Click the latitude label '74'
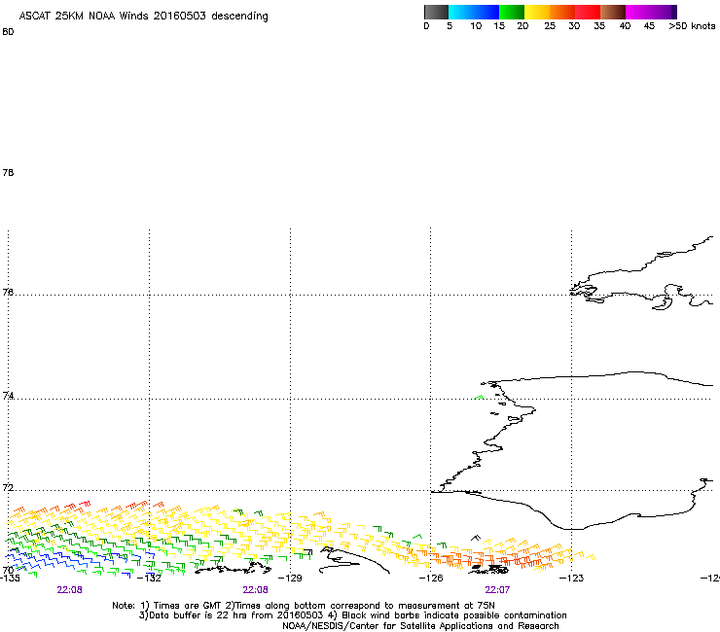 point(8,396)
